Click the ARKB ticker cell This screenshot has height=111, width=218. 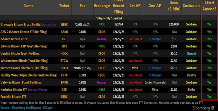click(64, 32)
